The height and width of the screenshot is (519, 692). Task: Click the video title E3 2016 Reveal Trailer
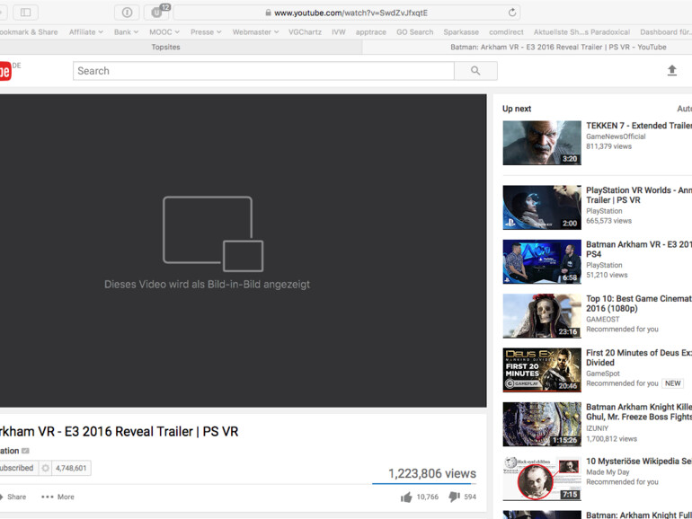[120, 431]
